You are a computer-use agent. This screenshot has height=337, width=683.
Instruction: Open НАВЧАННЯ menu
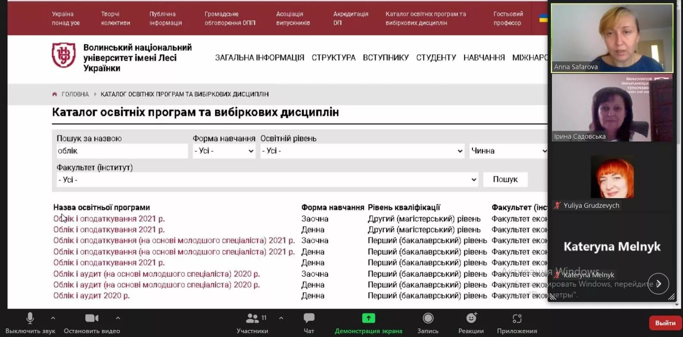pos(484,58)
